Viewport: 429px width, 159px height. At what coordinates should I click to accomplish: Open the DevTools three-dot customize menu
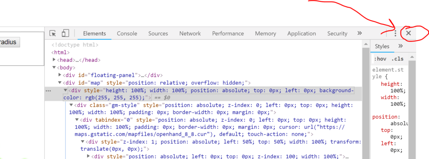(395, 33)
